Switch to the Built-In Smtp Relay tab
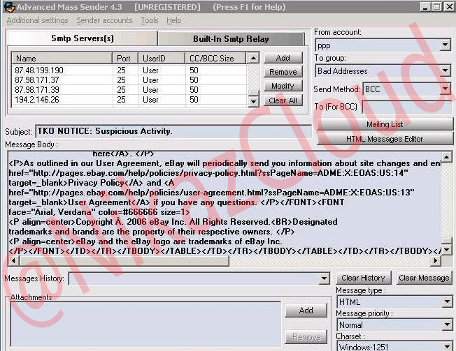 [231, 39]
